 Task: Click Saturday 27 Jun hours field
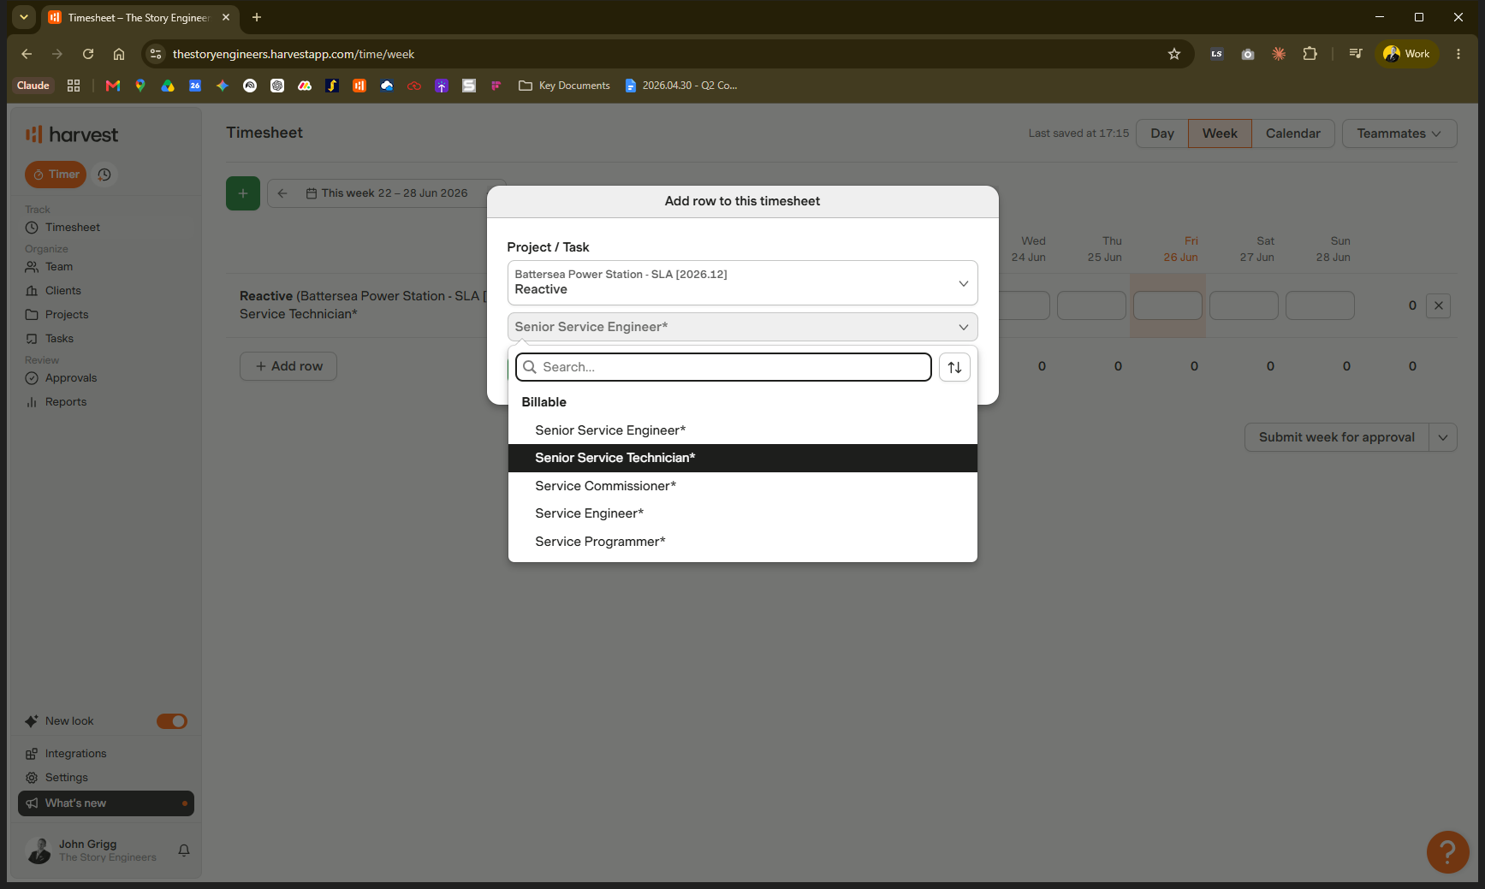coord(1244,305)
